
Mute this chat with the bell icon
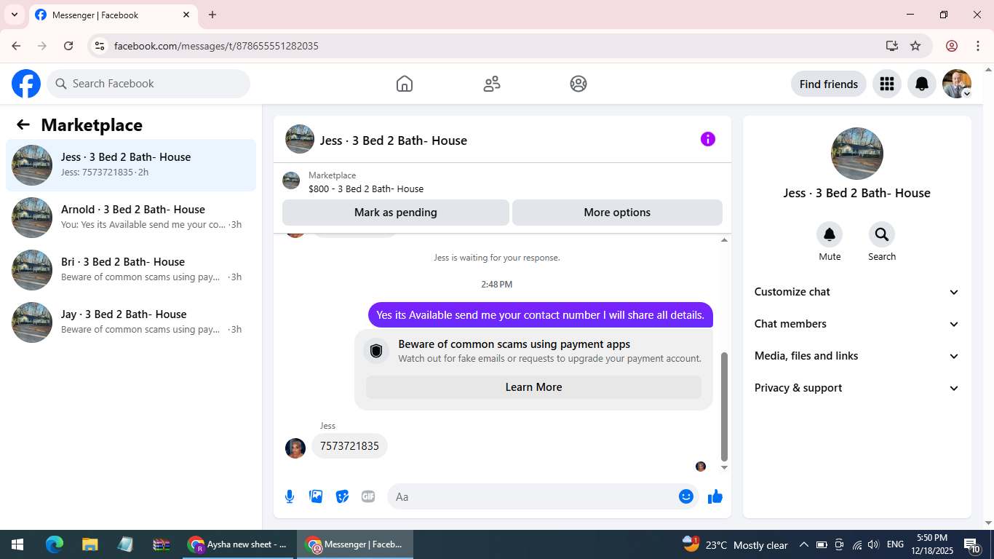click(x=830, y=234)
